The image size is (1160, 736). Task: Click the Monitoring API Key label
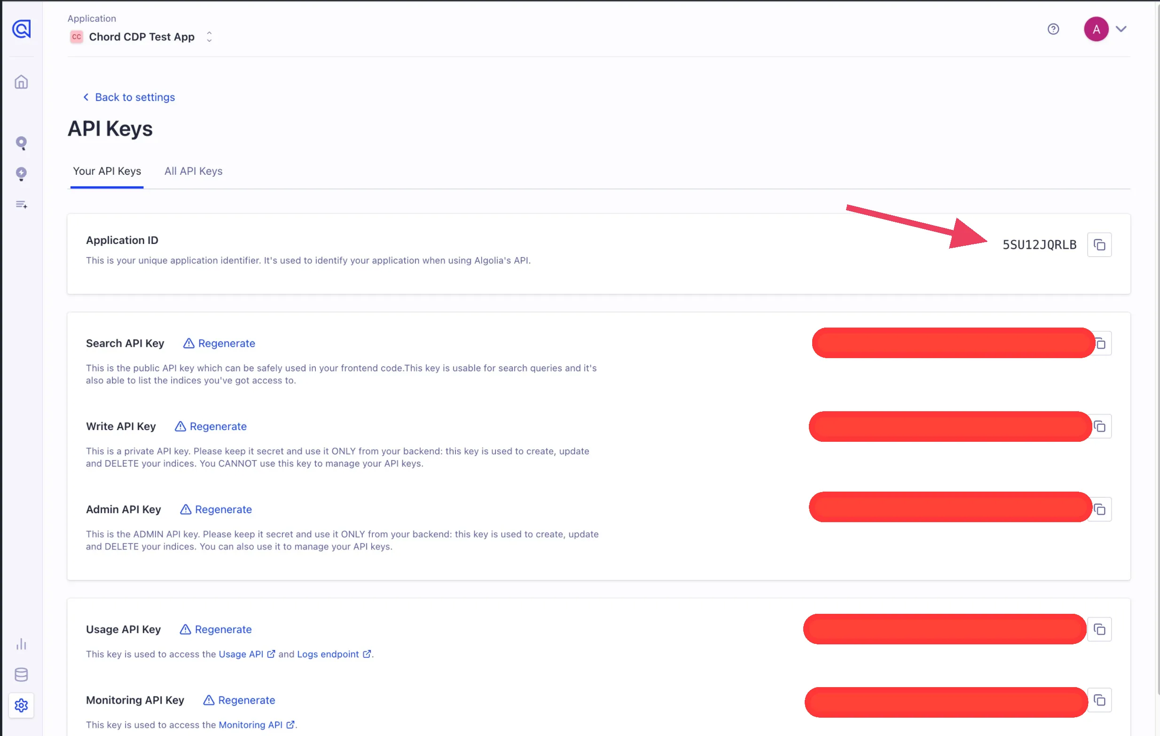(x=135, y=700)
